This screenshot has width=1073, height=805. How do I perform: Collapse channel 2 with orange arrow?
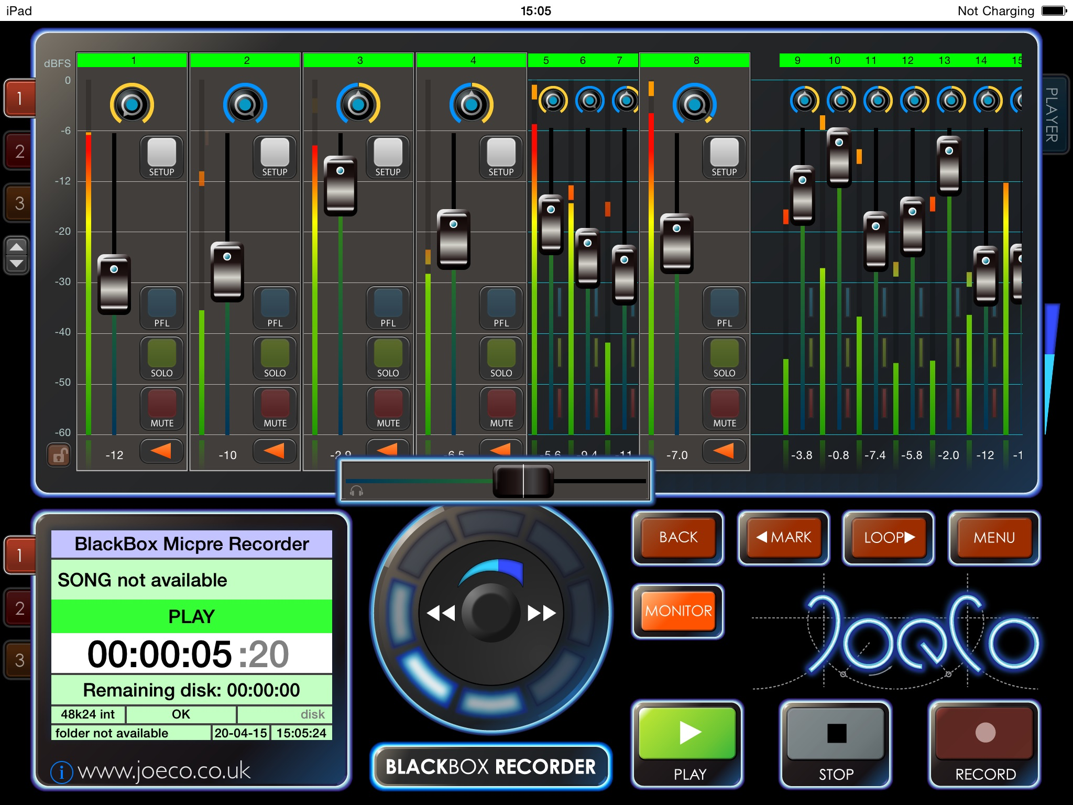tap(275, 451)
